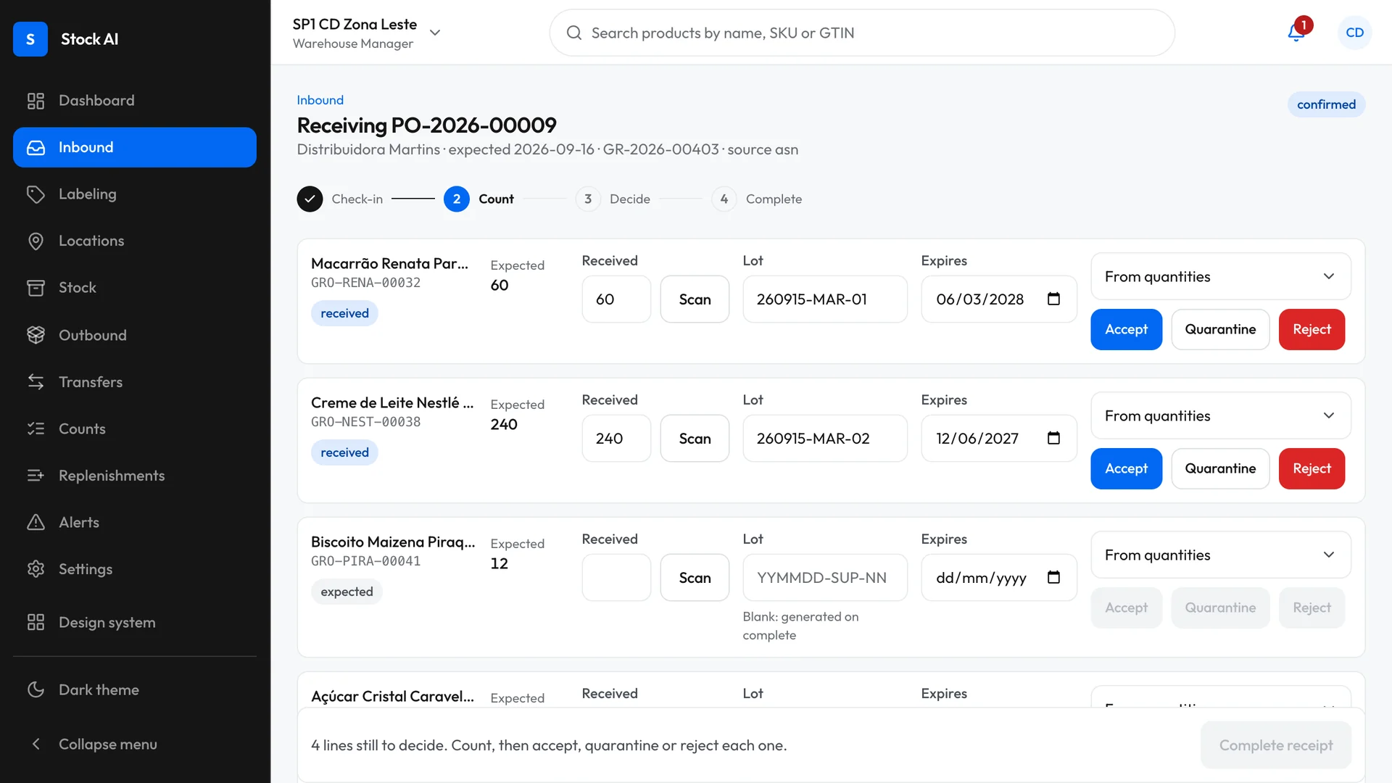Open From quantities dropdown for Macarrão Renata

click(x=1220, y=276)
